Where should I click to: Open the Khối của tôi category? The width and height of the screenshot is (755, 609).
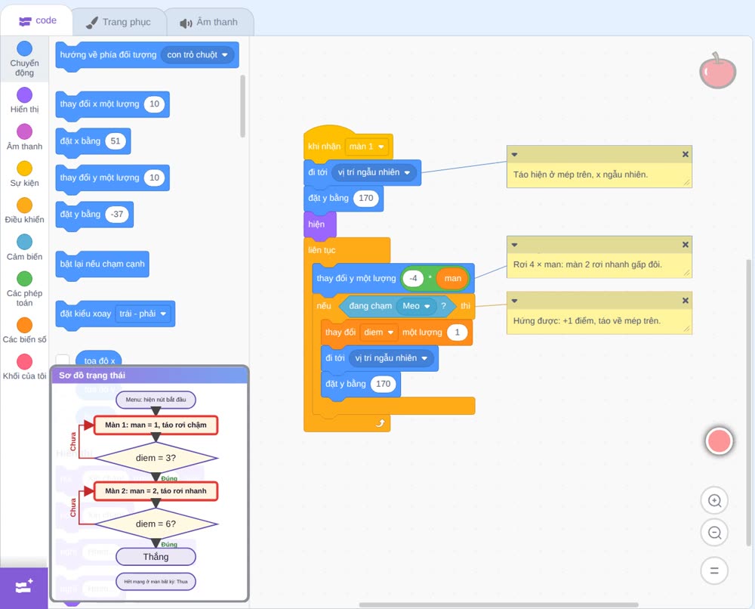[25, 367]
